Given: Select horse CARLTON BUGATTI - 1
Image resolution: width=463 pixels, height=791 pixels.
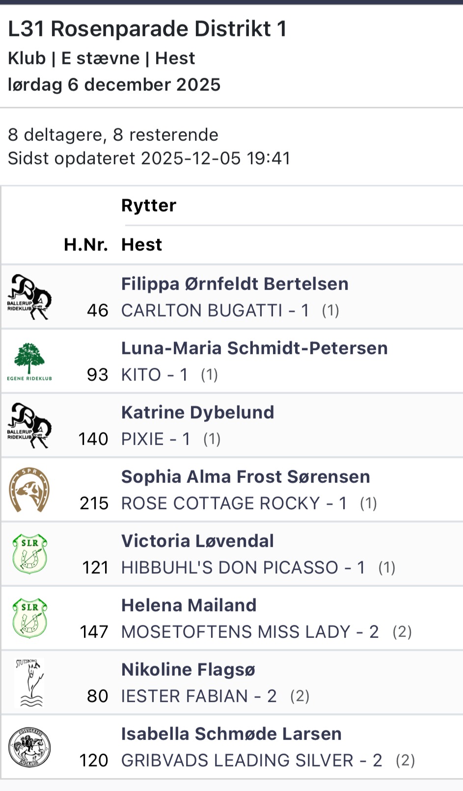Looking at the screenshot, I should pos(215,311).
